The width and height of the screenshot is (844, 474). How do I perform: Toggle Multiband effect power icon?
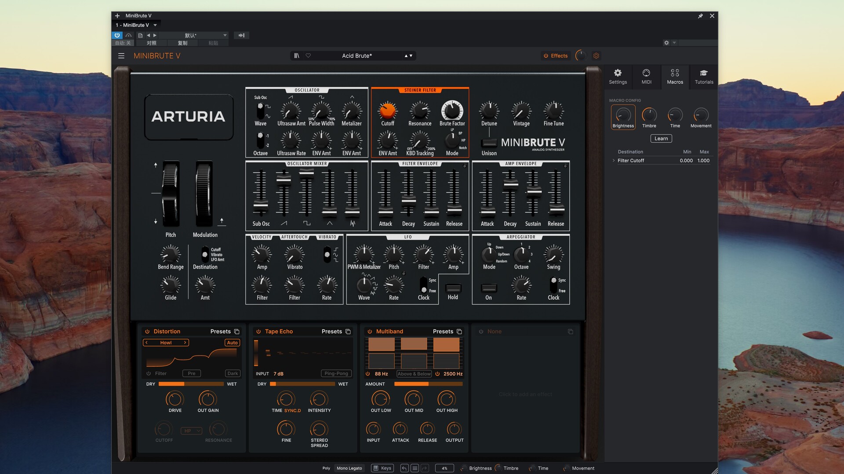[370, 331]
